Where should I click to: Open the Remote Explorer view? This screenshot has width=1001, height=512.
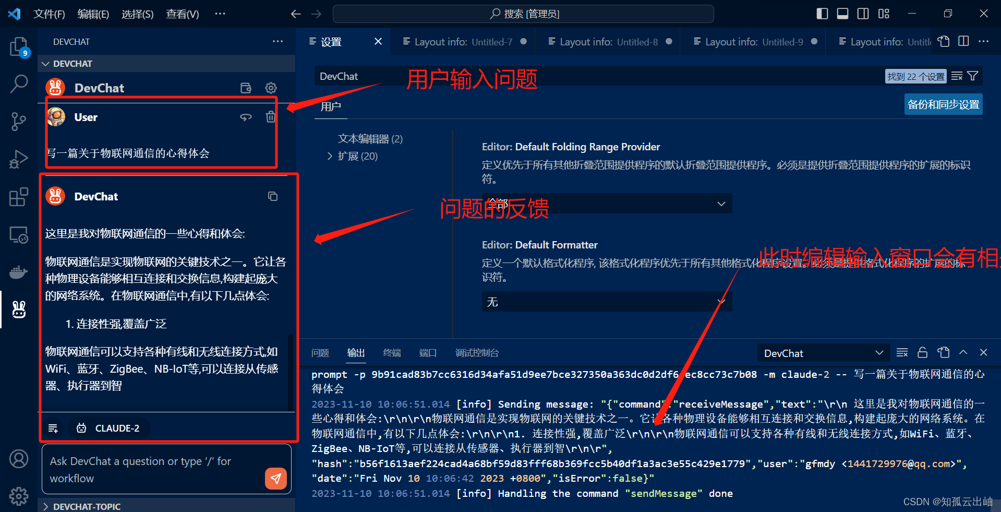pos(19,235)
